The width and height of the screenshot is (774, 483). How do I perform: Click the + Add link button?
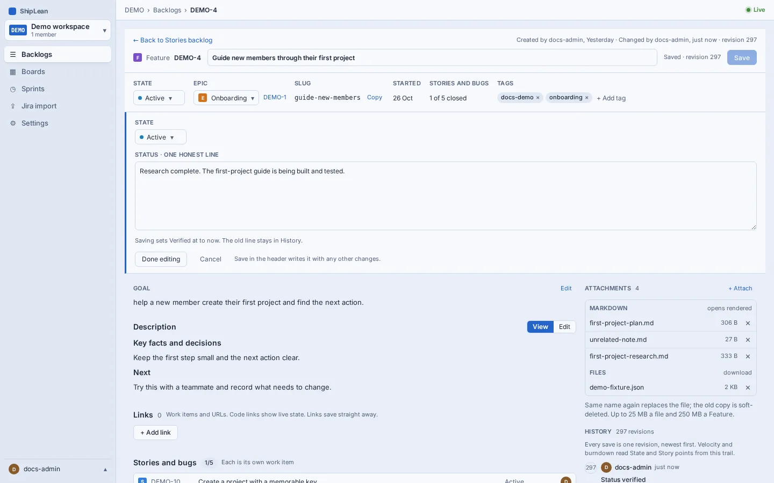[x=155, y=433]
